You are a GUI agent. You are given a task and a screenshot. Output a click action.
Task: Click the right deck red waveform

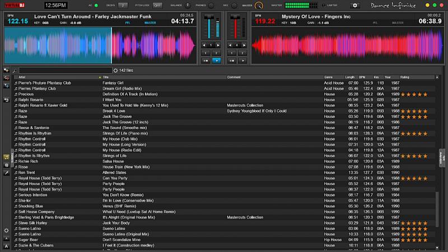347,45
